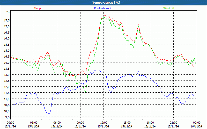The image size is (207, 129).
Task: Click the Temperaturas [°C] chart title
Action: [x=106, y=3]
